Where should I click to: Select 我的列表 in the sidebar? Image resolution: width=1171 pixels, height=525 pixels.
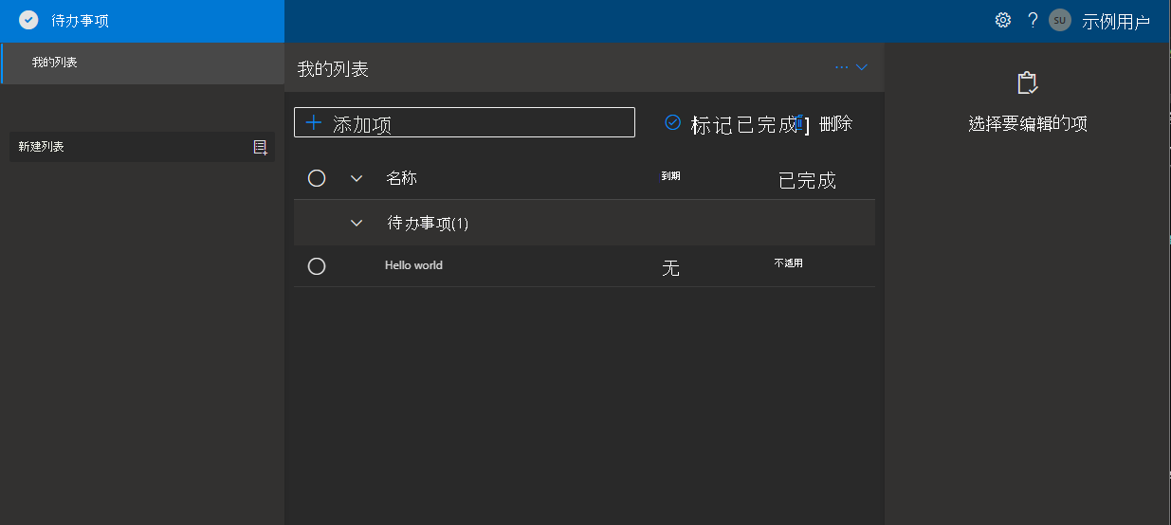[142, 63]
